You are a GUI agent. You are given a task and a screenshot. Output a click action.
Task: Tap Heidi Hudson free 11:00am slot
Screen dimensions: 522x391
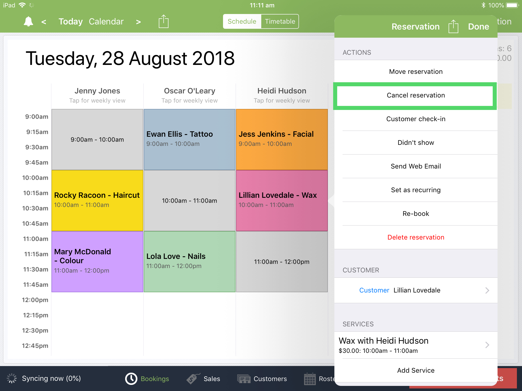[282, 262]
